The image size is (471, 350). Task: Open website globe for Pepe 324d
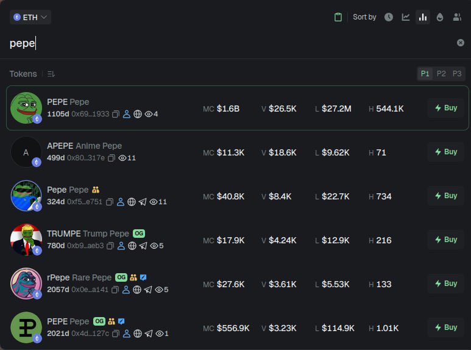[x=132, y=202]
